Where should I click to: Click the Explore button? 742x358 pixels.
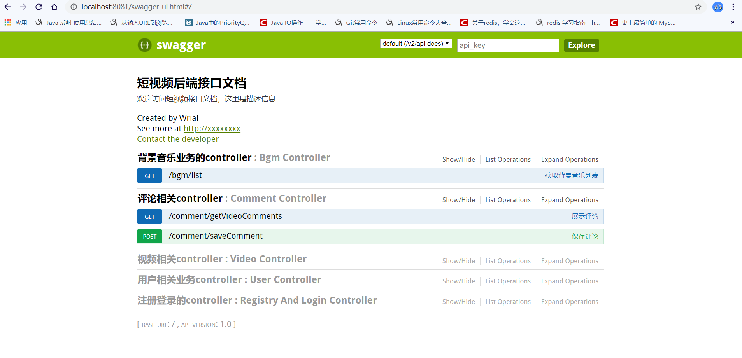coord(581,45)
